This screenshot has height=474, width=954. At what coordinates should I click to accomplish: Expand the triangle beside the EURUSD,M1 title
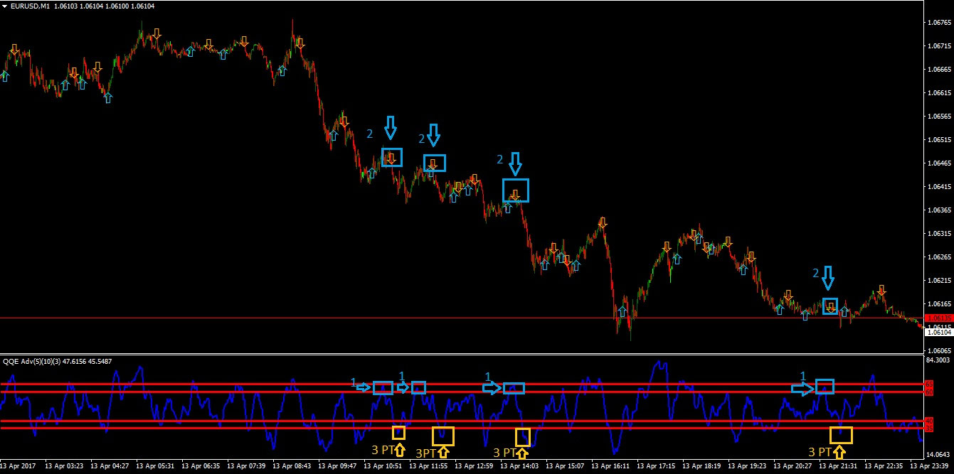pyautogui.click(x=6, y=7)
